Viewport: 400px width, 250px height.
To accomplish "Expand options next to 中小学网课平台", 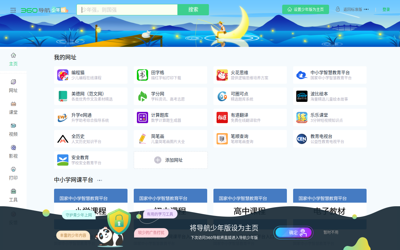I will click(100, 180).
